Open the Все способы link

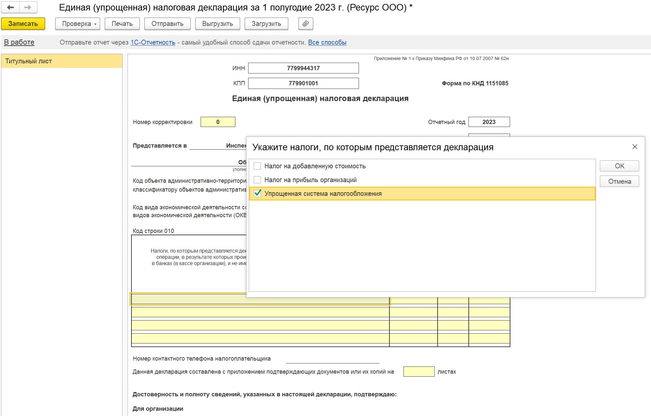click(x=327, y=42)
